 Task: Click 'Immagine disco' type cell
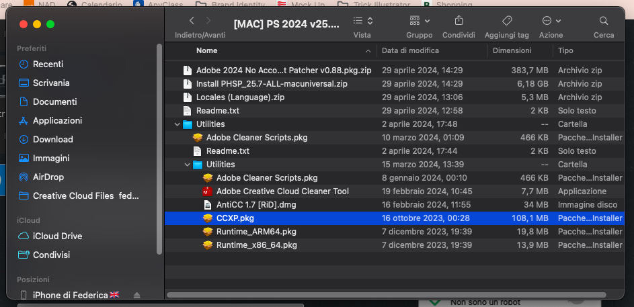pyautogui.click(x=588, y=205)
